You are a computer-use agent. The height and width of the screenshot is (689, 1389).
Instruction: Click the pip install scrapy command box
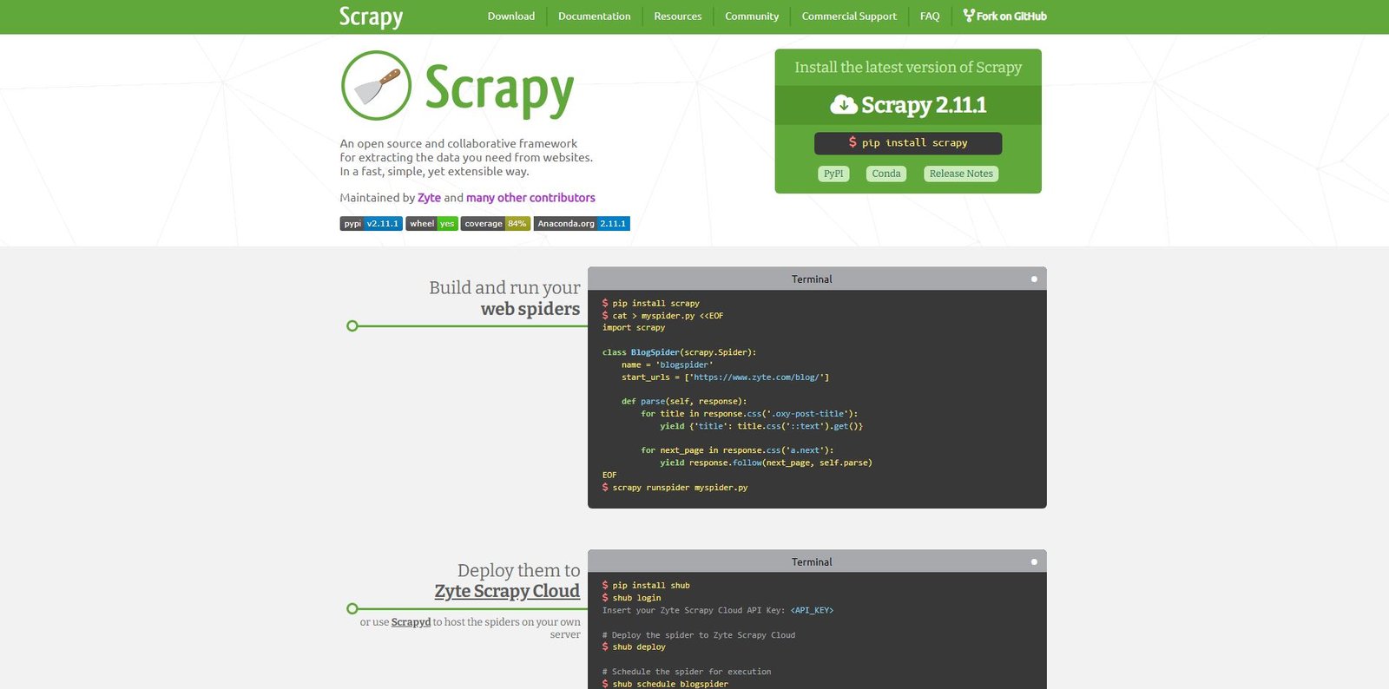(x=908, y=143)
